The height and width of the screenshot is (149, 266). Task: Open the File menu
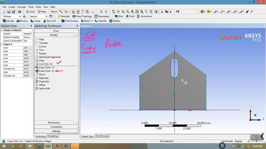5,7
